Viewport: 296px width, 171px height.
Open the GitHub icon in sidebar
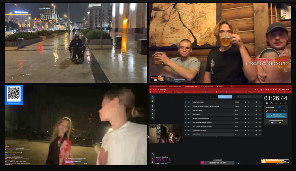tap(152, 154)
